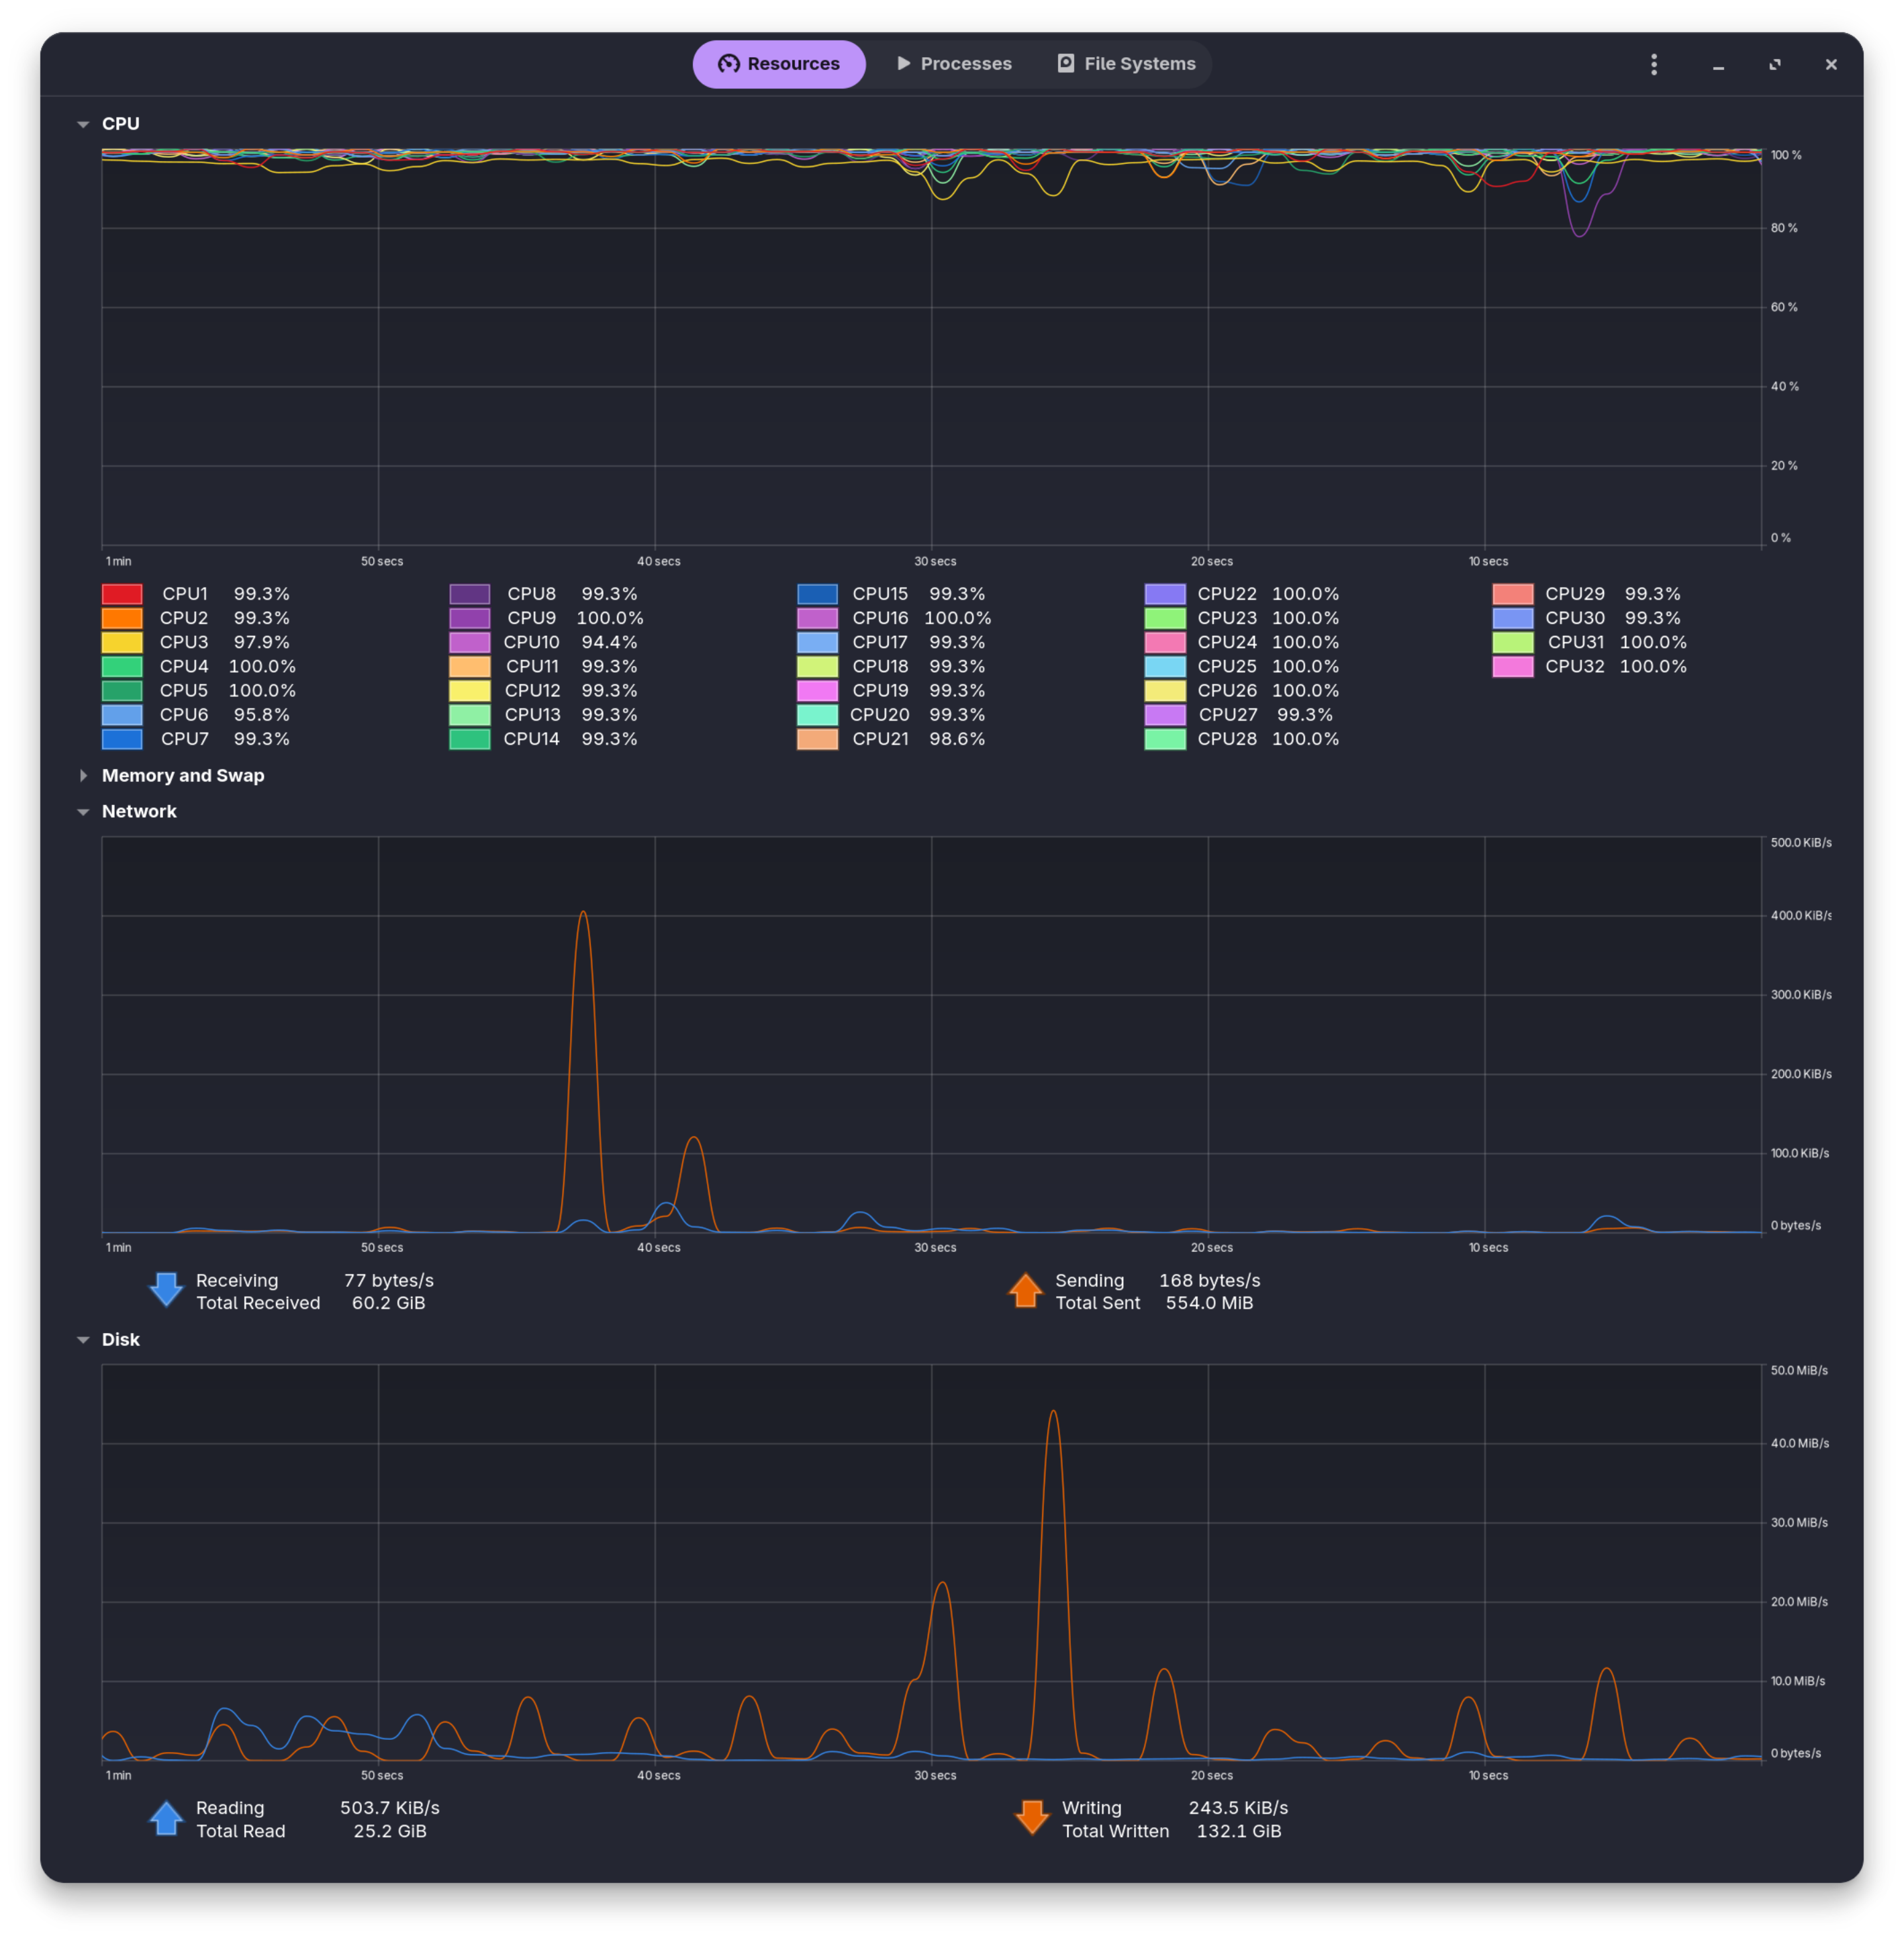The width and height of the screenshot is (1904, 1938).
Task: Select the CPU32 color swatch
Action: point(1513,666)
